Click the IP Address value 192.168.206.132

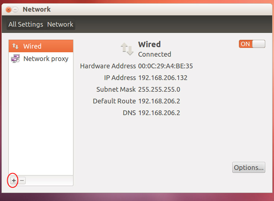point(163,77)
